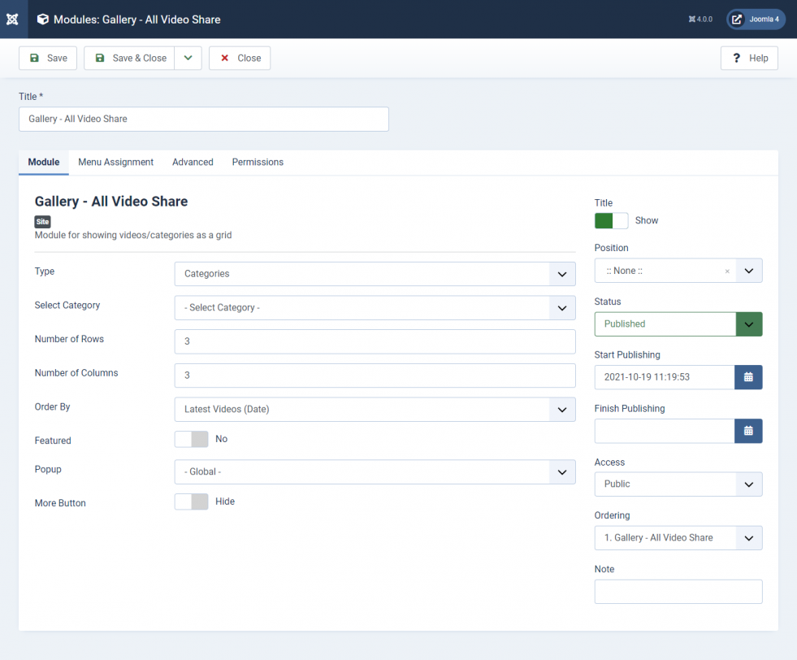Click the Save button

48,58
